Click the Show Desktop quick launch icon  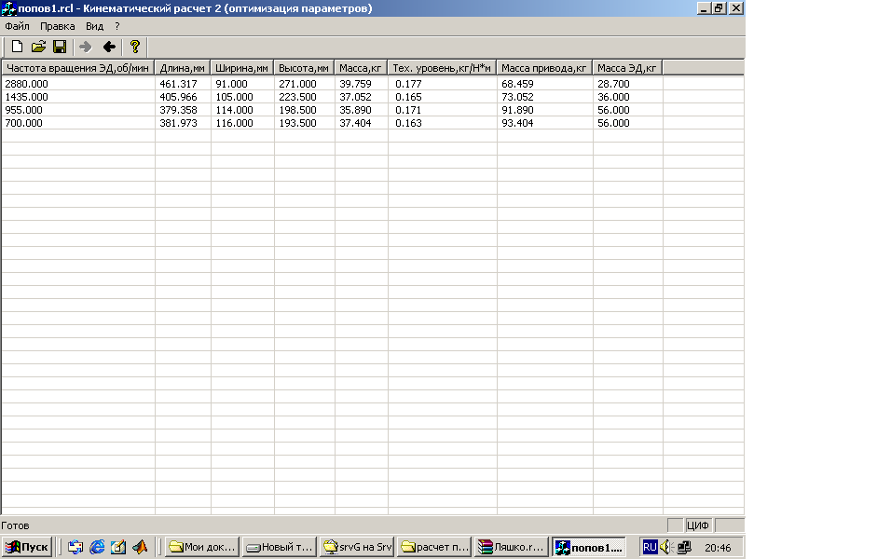pos(118,547)
